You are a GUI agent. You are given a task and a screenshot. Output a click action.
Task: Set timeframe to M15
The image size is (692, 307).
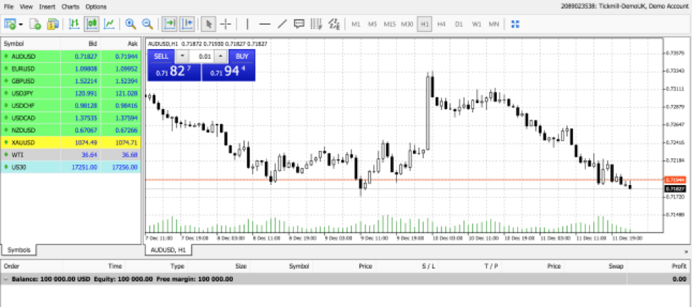(x=390, y=24)
